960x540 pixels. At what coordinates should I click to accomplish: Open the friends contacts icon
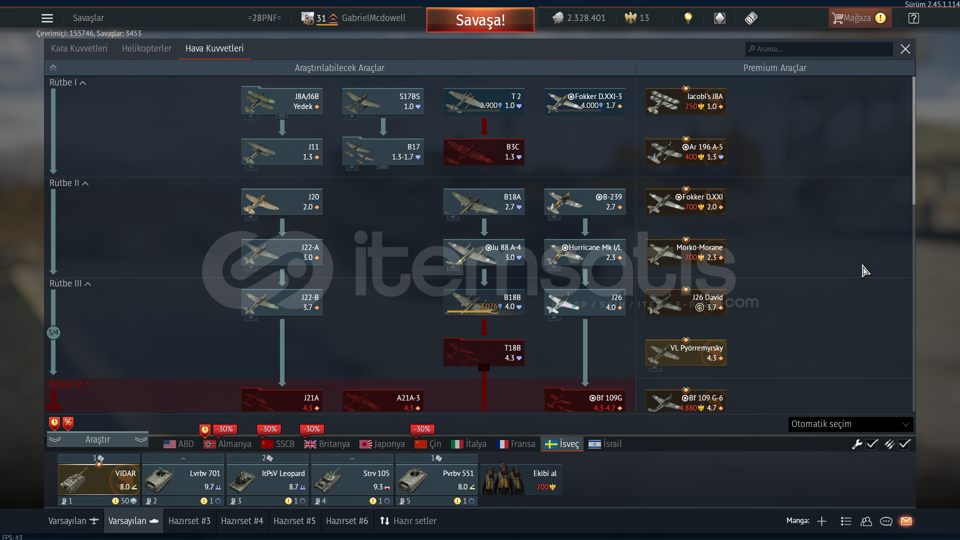click(x=866, y=521)
